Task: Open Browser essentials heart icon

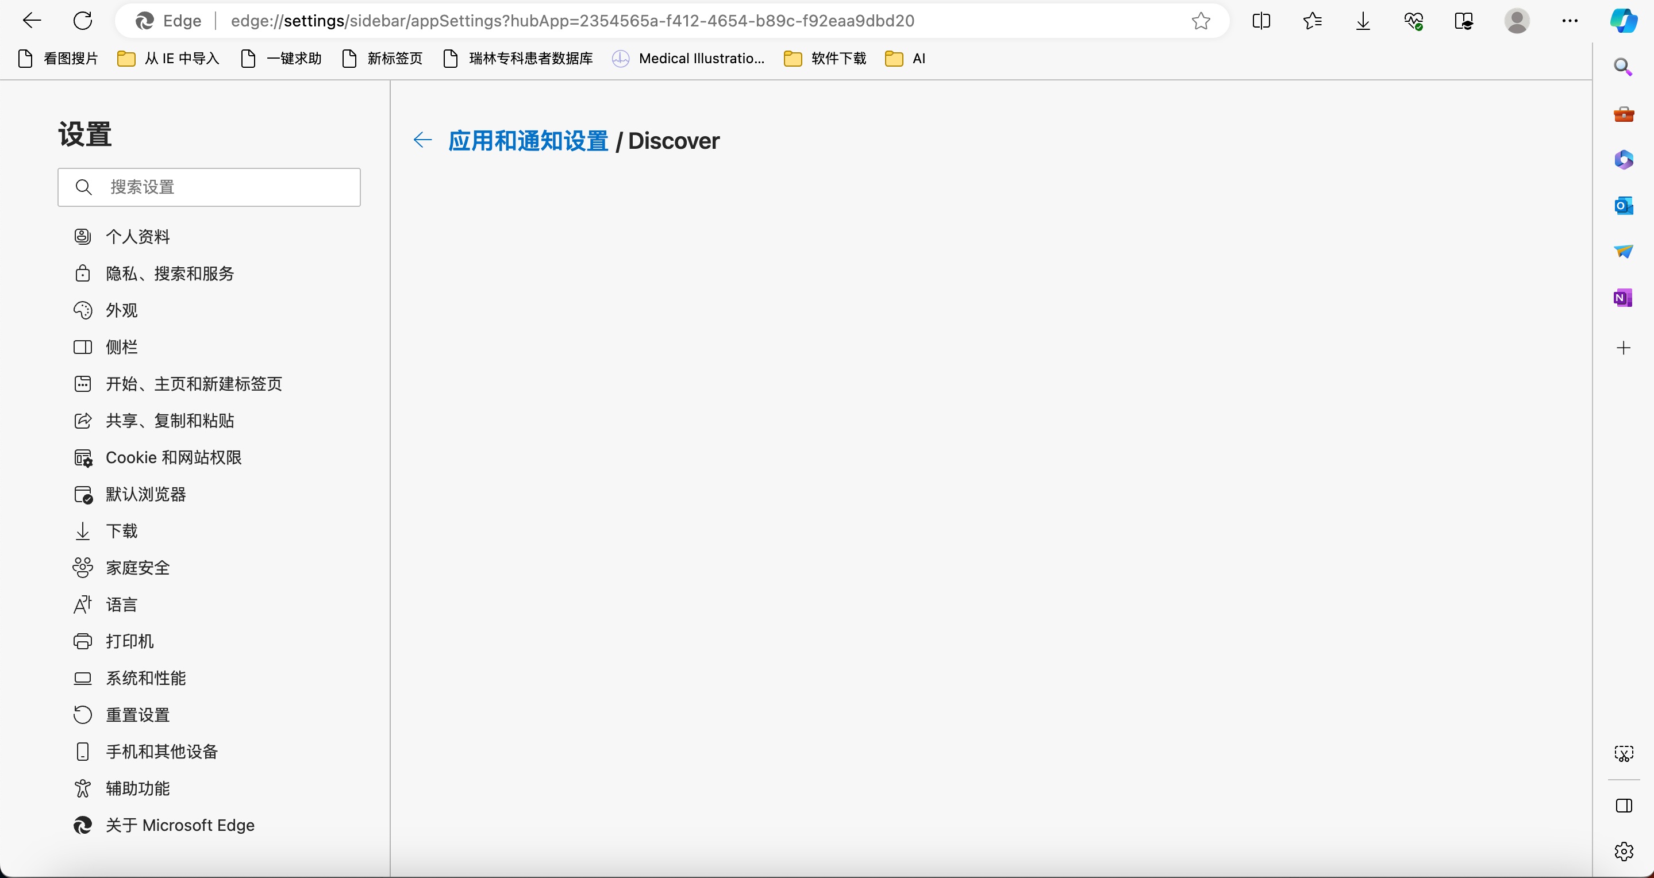Action: (x=1414, y=21)
